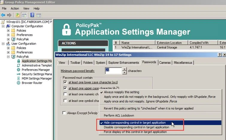Viewport: 226px width, 140px height.
Task: Click the Up One Level folder icon
Action: 18,15
